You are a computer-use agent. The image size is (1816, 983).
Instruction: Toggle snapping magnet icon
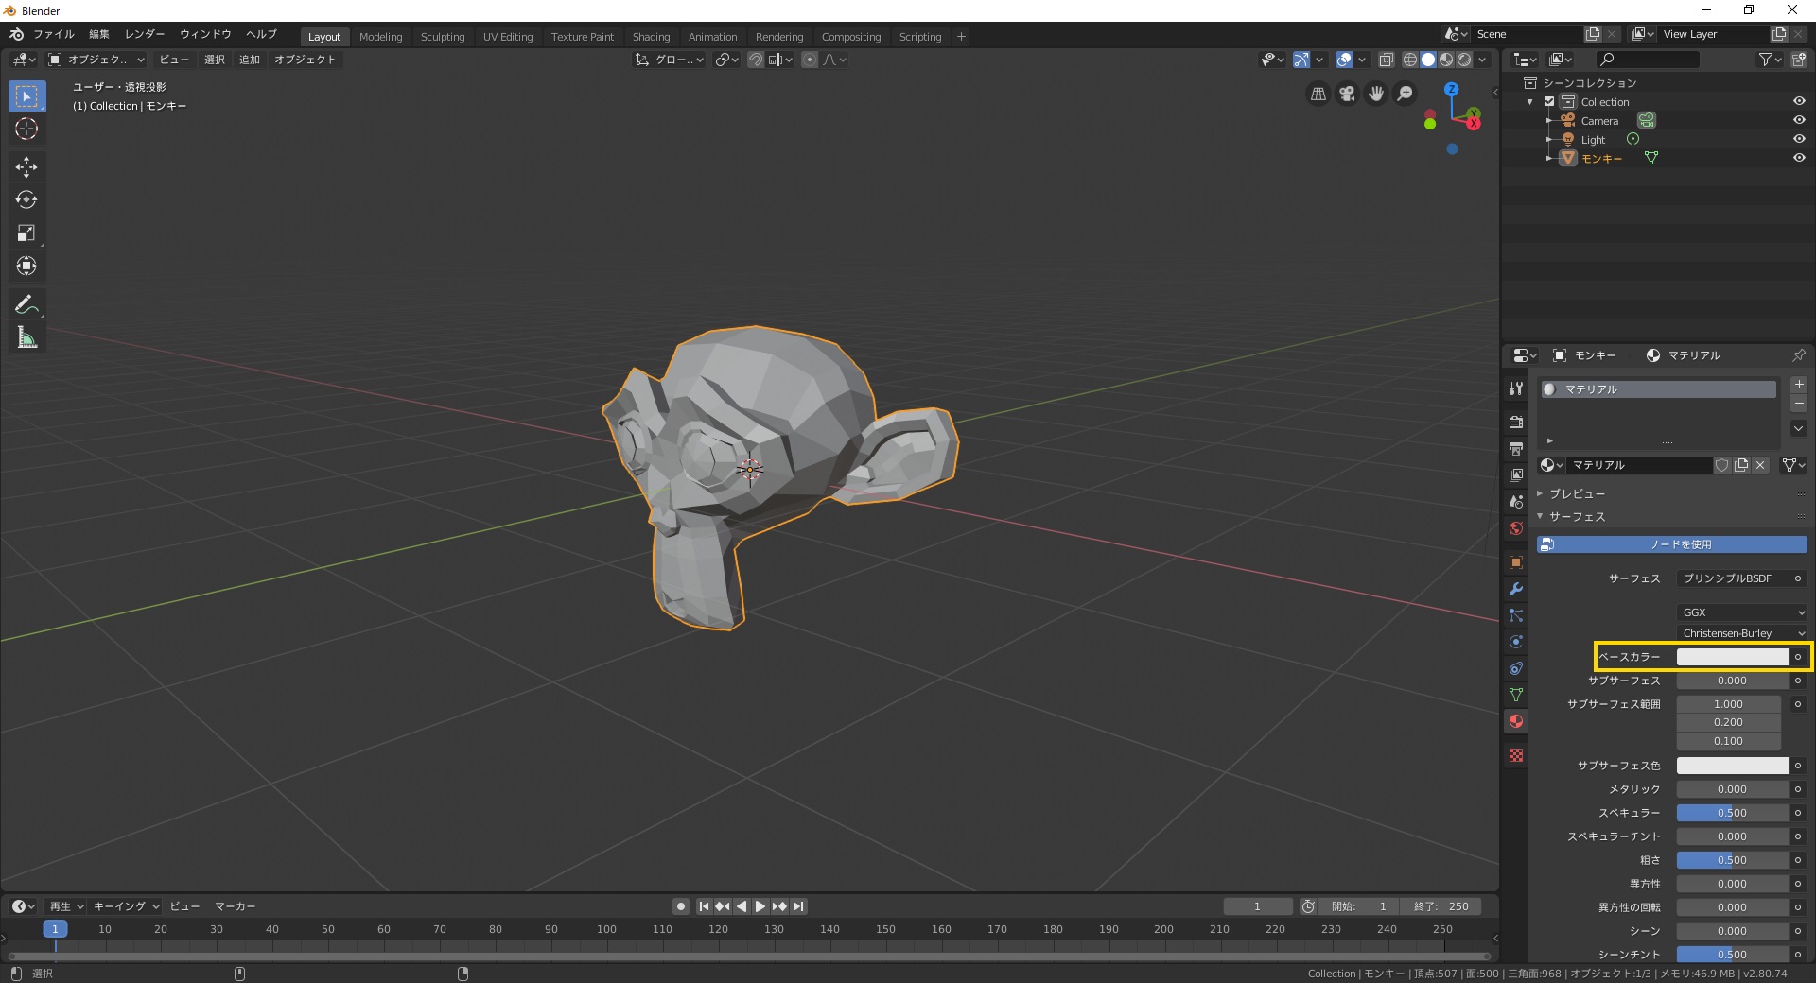click(x=755, y=60)
